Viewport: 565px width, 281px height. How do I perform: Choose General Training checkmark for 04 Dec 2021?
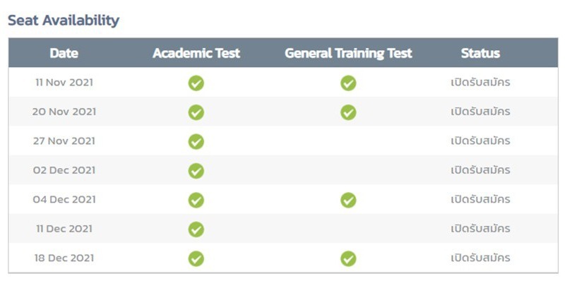348,201
